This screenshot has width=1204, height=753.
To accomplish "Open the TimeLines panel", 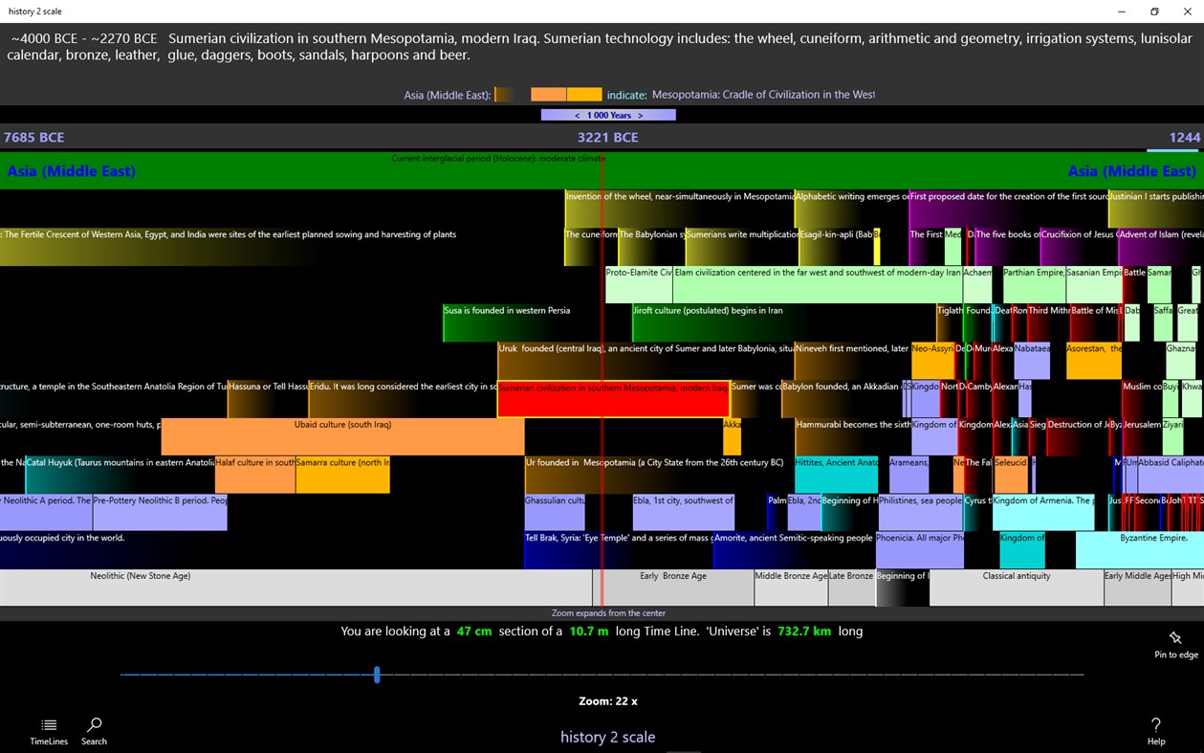I will 49,730.
